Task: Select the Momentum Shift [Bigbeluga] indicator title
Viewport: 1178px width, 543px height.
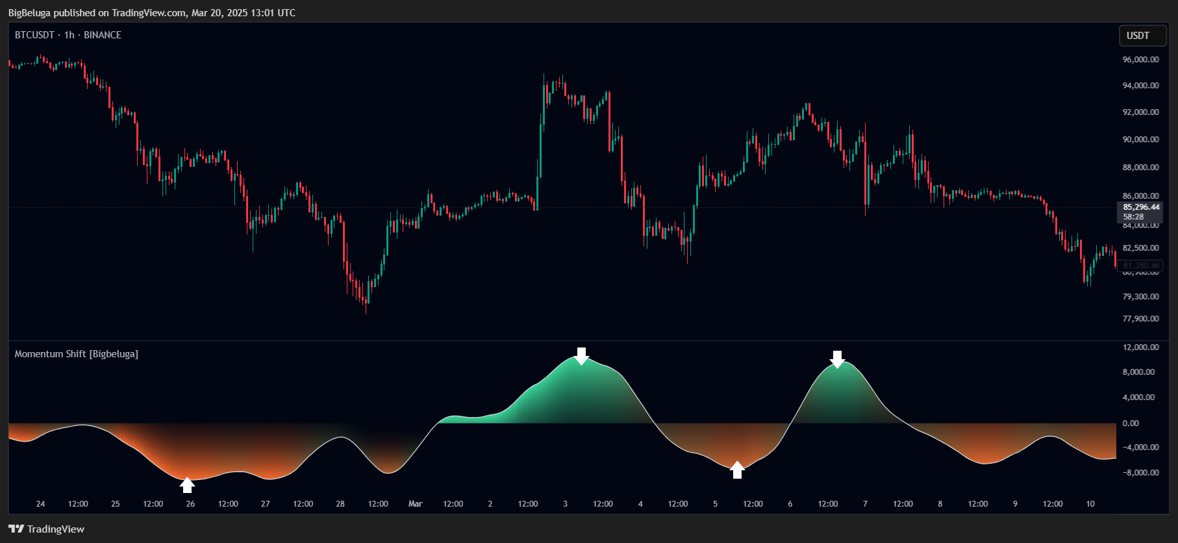Action: point(77,354)
